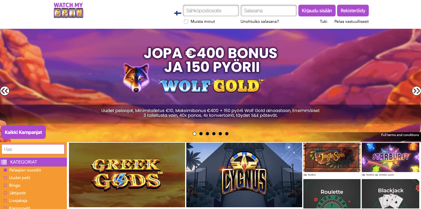The height and width of the screenshot is (209, 421).
Task: Select the first carousel dot
Action: 195,134
